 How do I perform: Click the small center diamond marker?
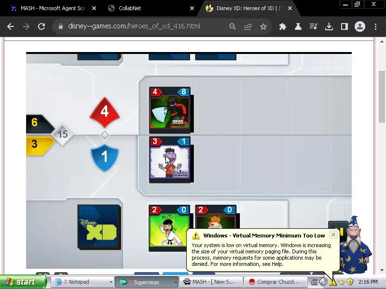[x=105, y=135]
